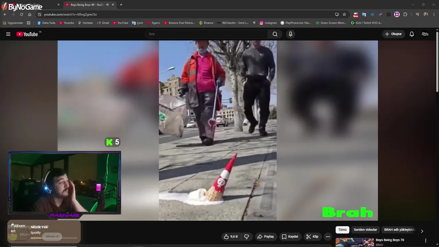Open Binance bookmark

pyautogui.click(x=206, y=23)
